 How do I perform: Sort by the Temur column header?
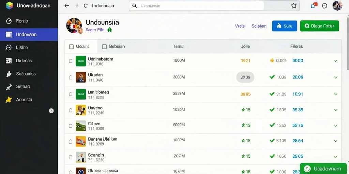178,47
